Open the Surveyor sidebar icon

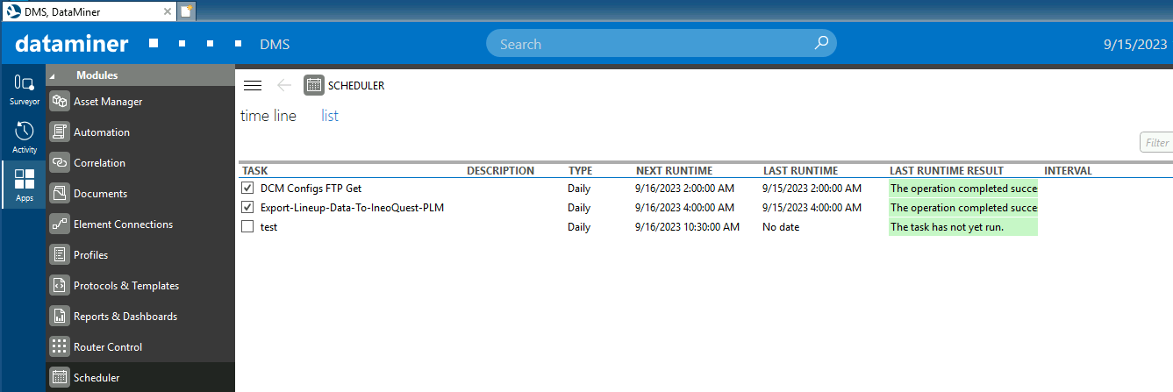[24, 89]
